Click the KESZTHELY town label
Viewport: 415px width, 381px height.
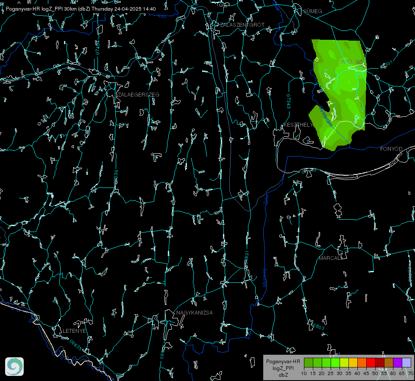298,125
